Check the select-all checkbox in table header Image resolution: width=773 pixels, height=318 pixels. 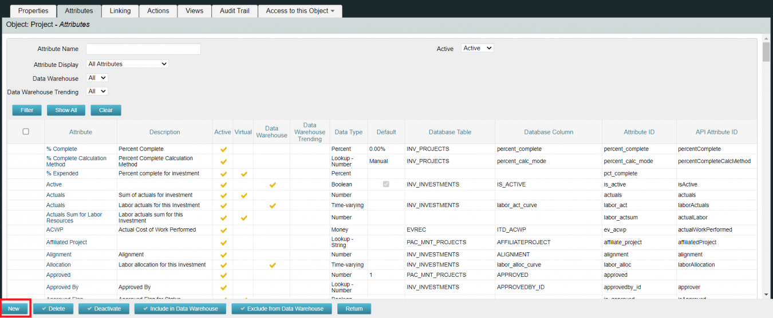[x=26, y=132]
